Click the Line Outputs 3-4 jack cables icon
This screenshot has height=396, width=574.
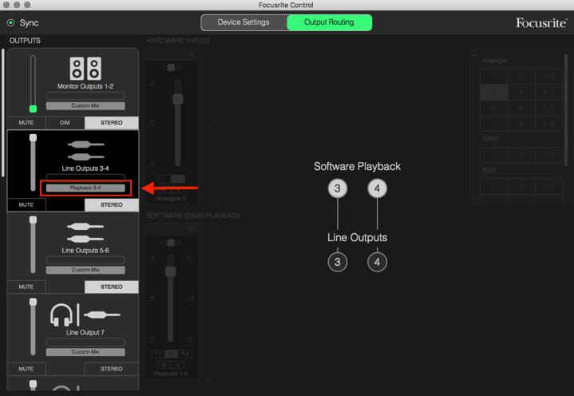[x=85, y=151]
